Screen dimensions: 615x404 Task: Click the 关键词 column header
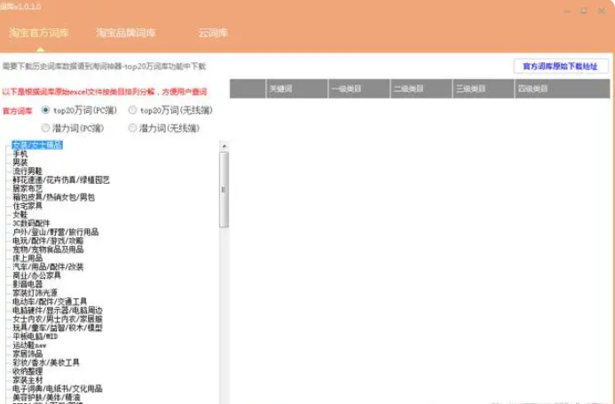tap(297, 89)
